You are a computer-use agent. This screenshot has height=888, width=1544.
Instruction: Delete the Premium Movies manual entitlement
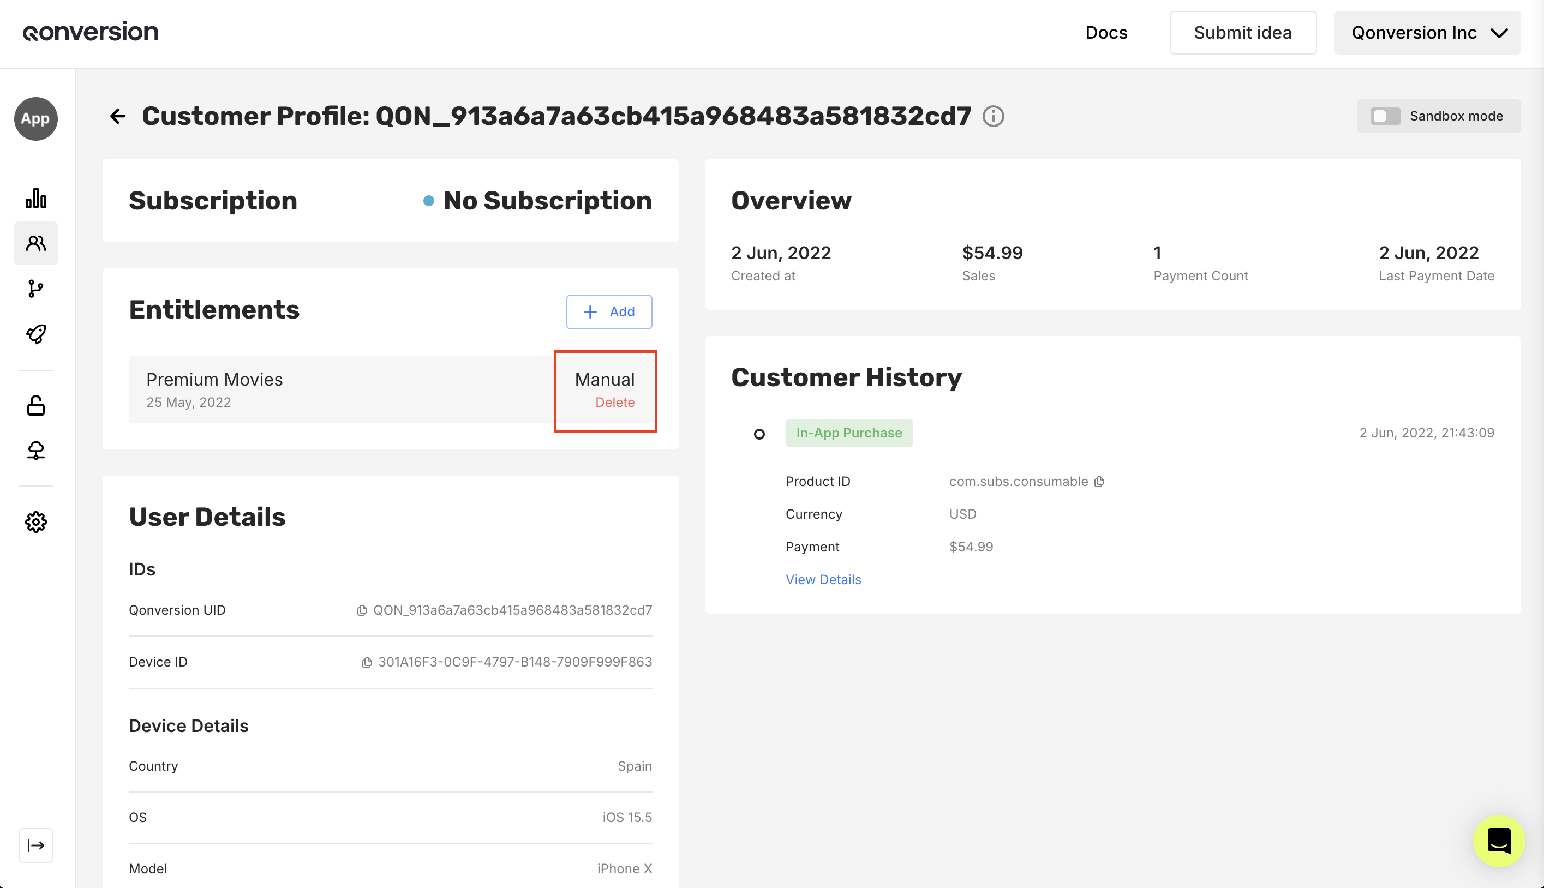click(614, 403)
